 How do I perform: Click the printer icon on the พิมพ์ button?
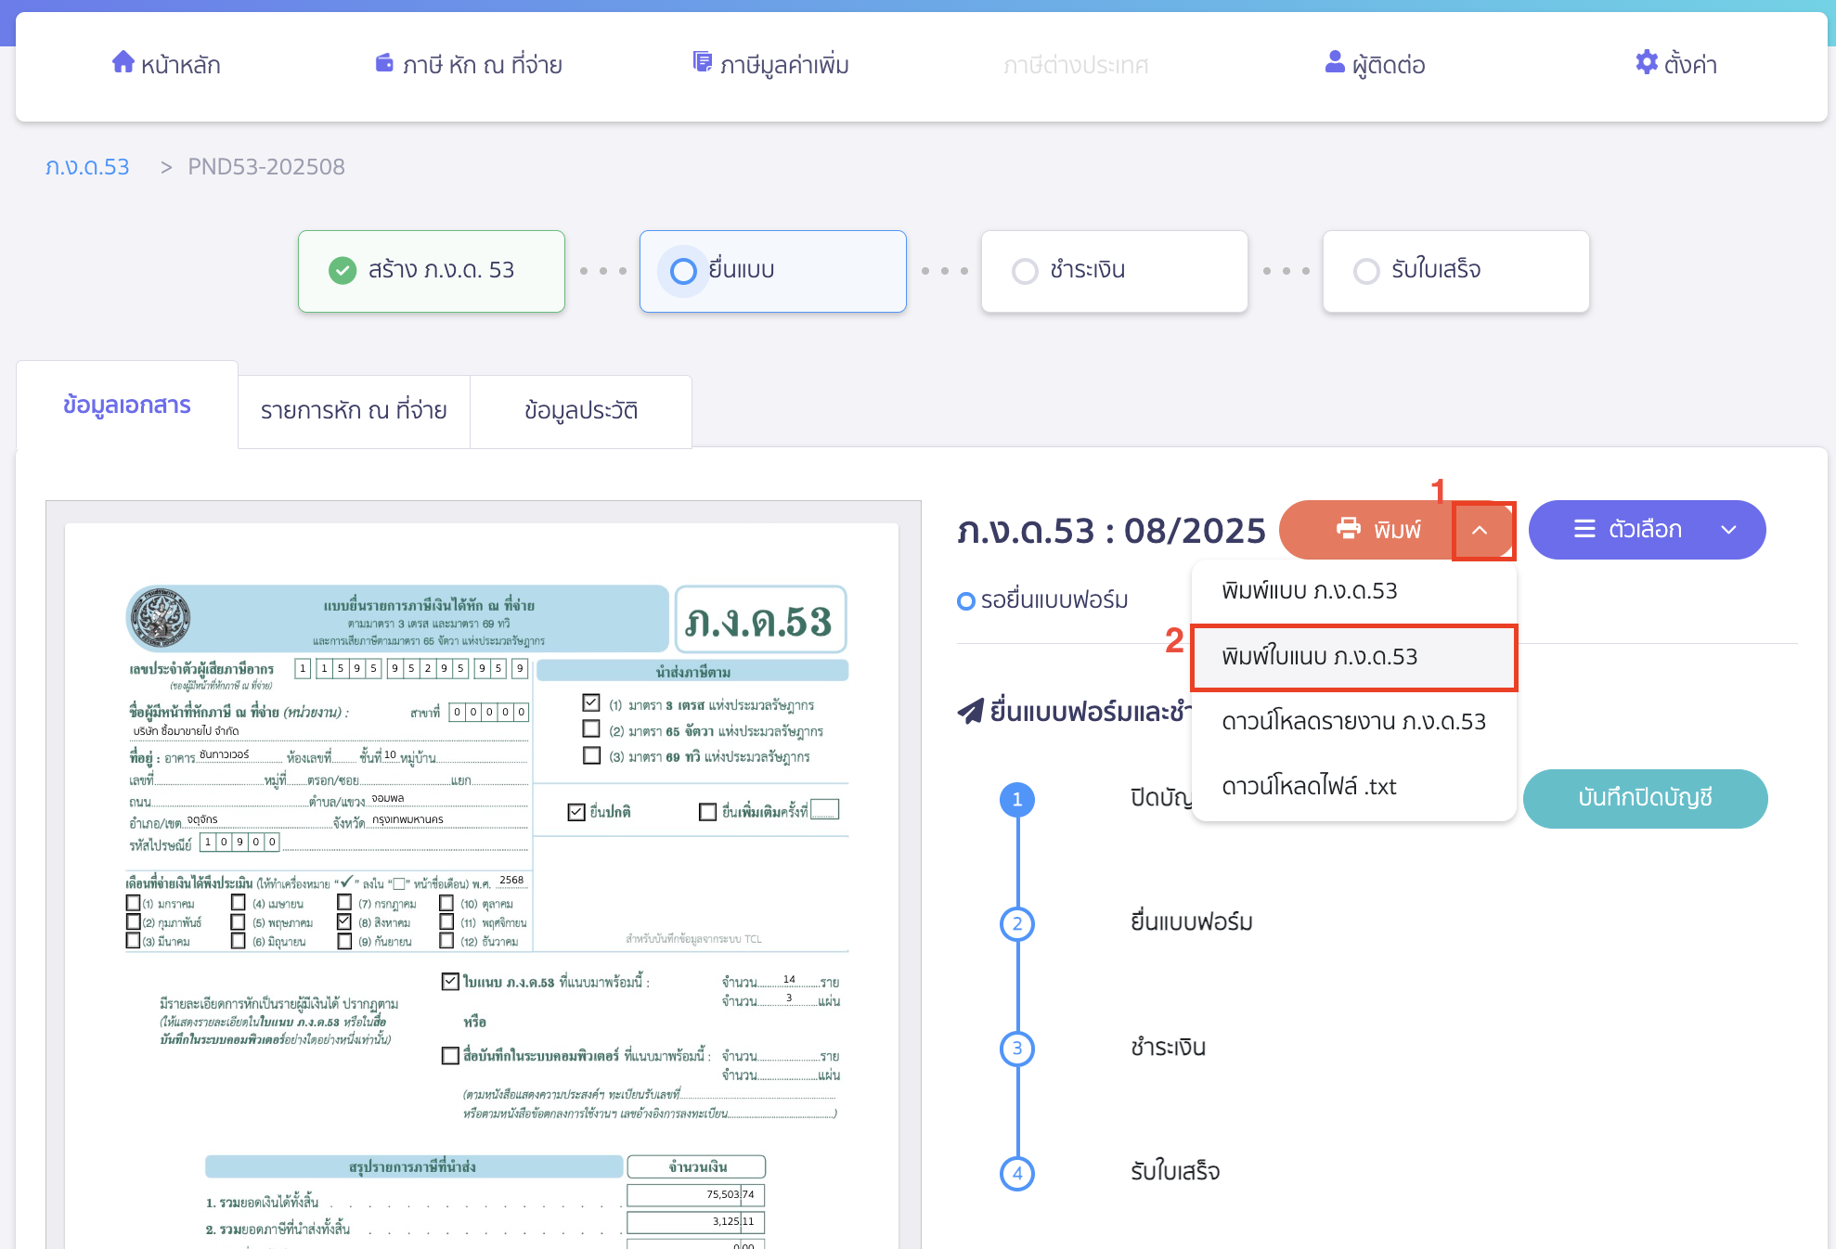[x=1348, y=530]
